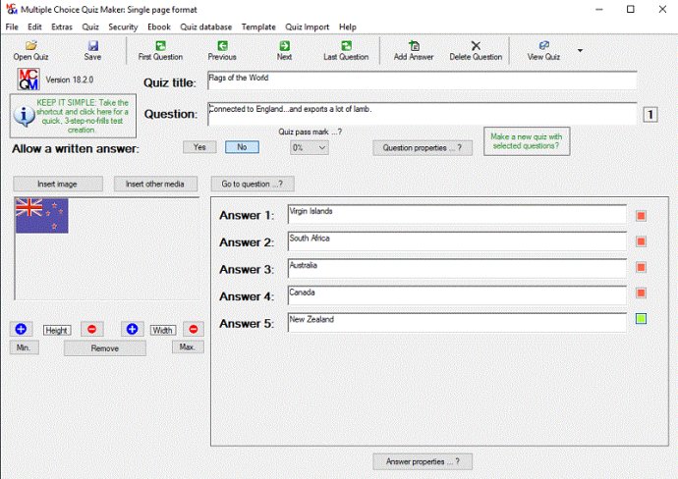Click the red minus icon to decrease Width
Image resolution: width=678 pixels, height=479 pixels.
[194, 329]
